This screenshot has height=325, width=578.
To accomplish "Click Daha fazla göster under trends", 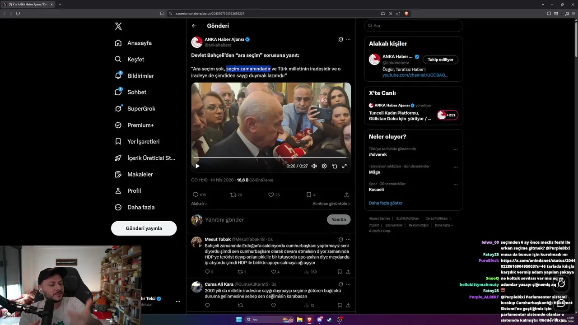I will pos(385,203).
